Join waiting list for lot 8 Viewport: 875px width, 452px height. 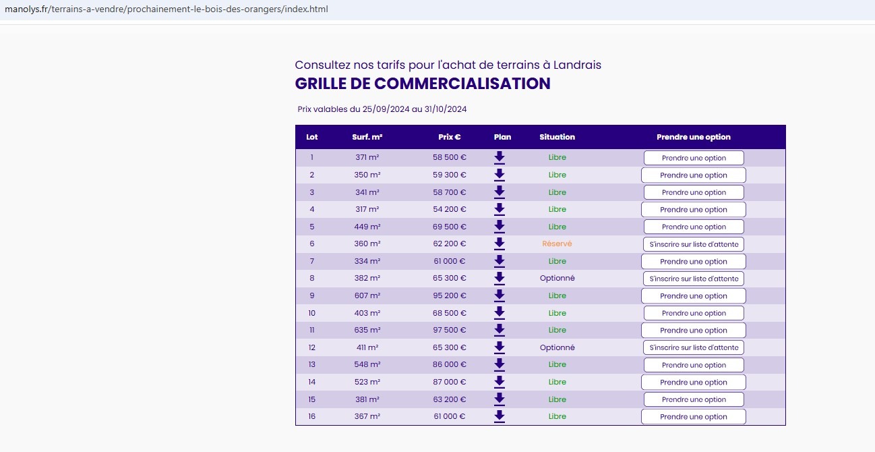point(694,279)
